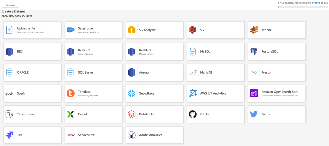Click the blue Jira logo icon
Viewport: 329px width, 146px height.
(x=9, y=135)
